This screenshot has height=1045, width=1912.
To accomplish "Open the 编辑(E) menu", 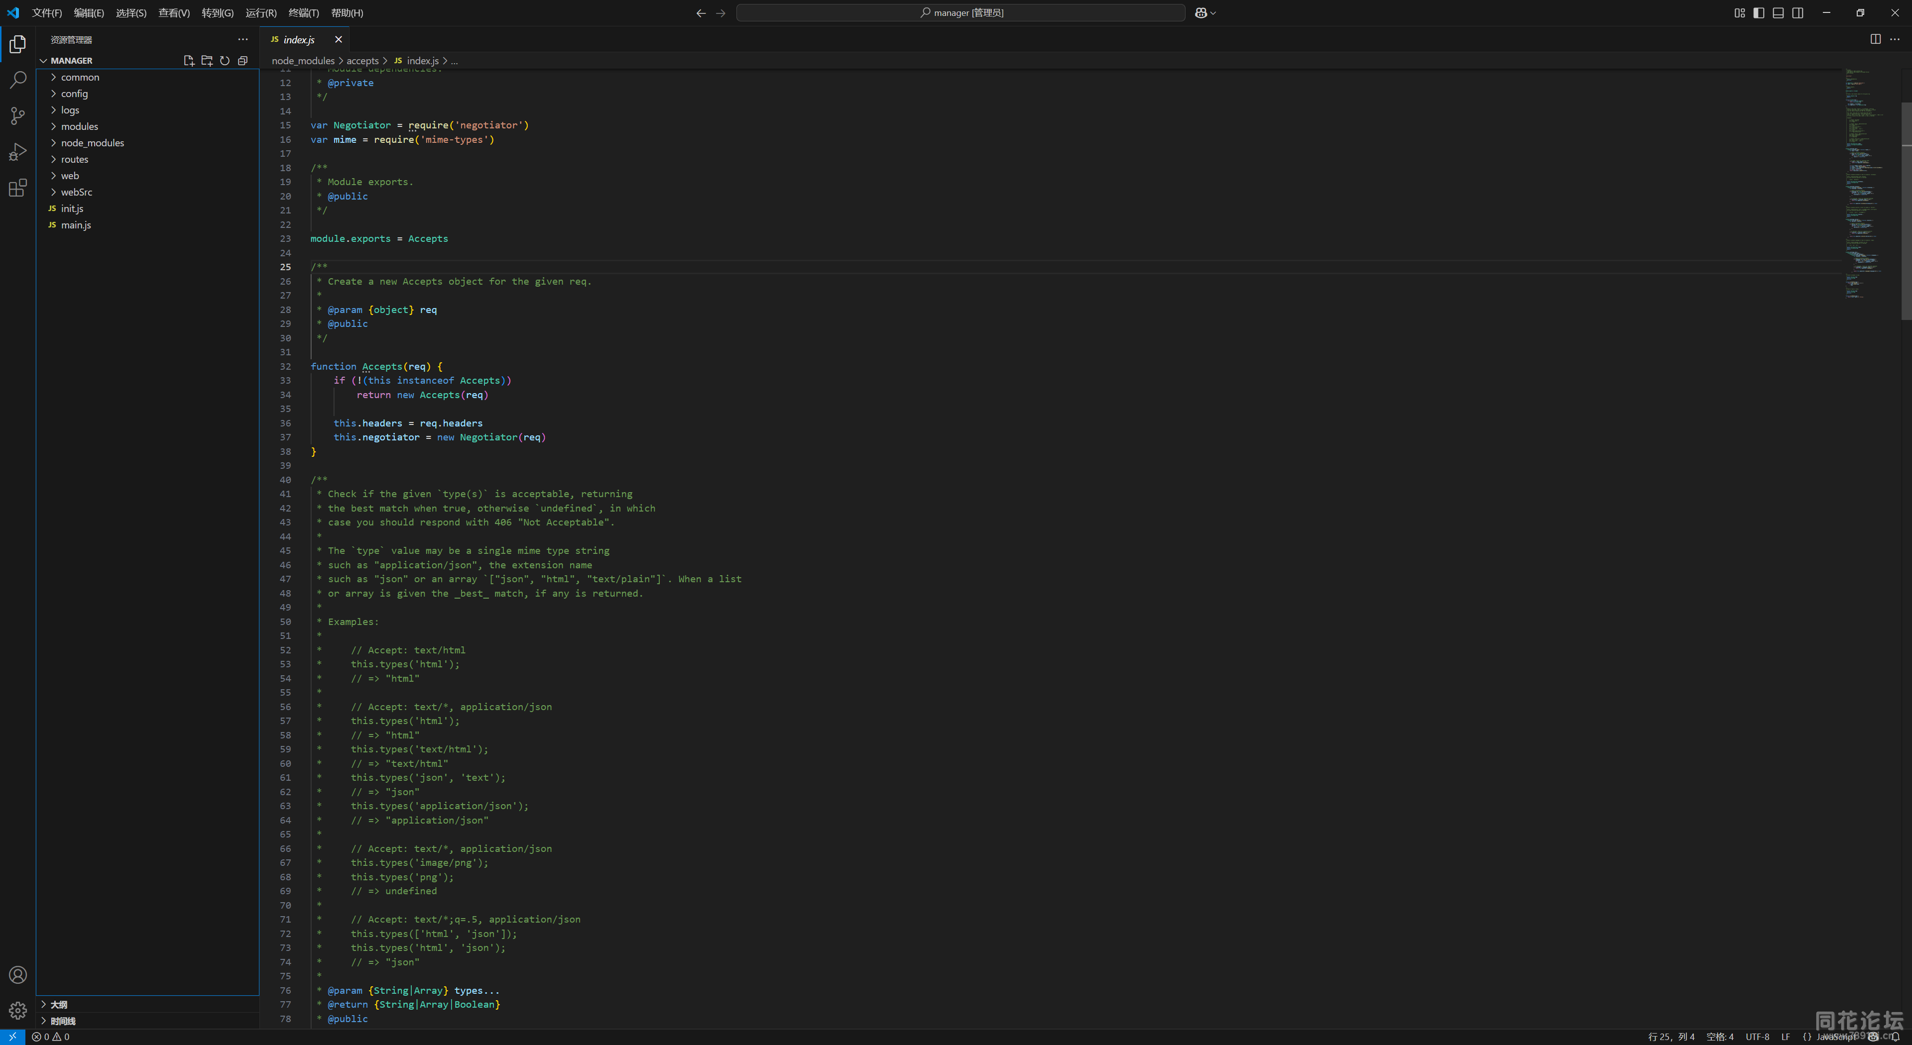I will [89, 12].
